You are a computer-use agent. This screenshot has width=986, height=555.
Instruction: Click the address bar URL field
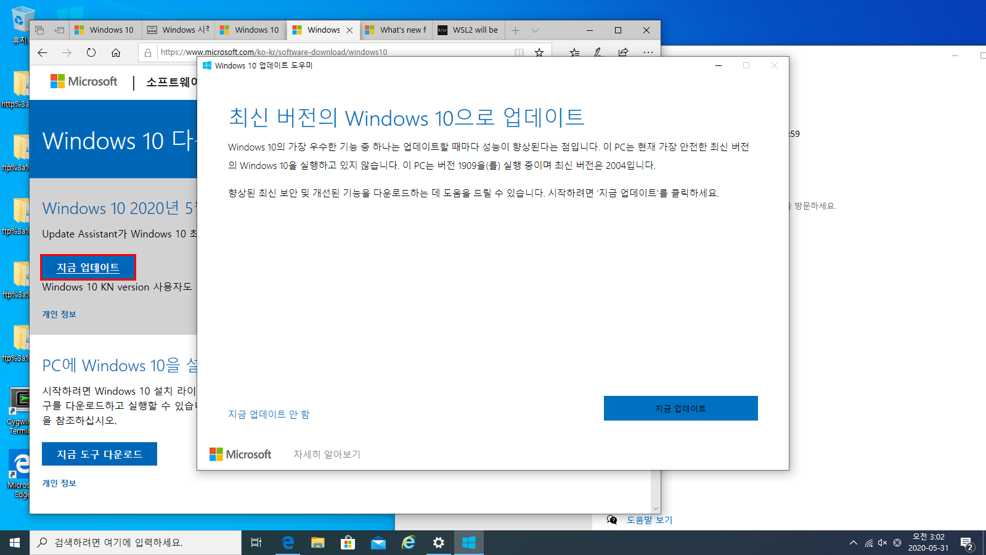[333, 52]
